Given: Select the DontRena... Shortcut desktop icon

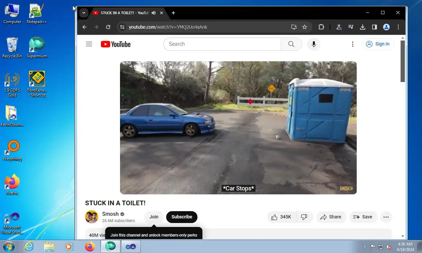Looking at the screenshot, I should [x=37, y=85].
